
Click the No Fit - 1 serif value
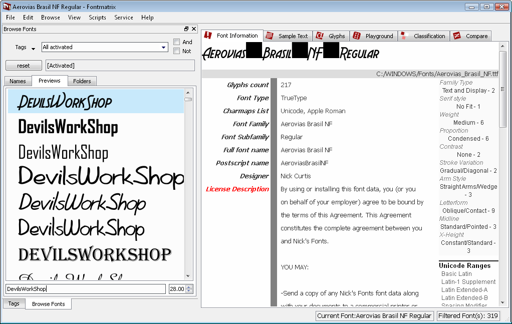pyautogui.click(x=468, y=107)
